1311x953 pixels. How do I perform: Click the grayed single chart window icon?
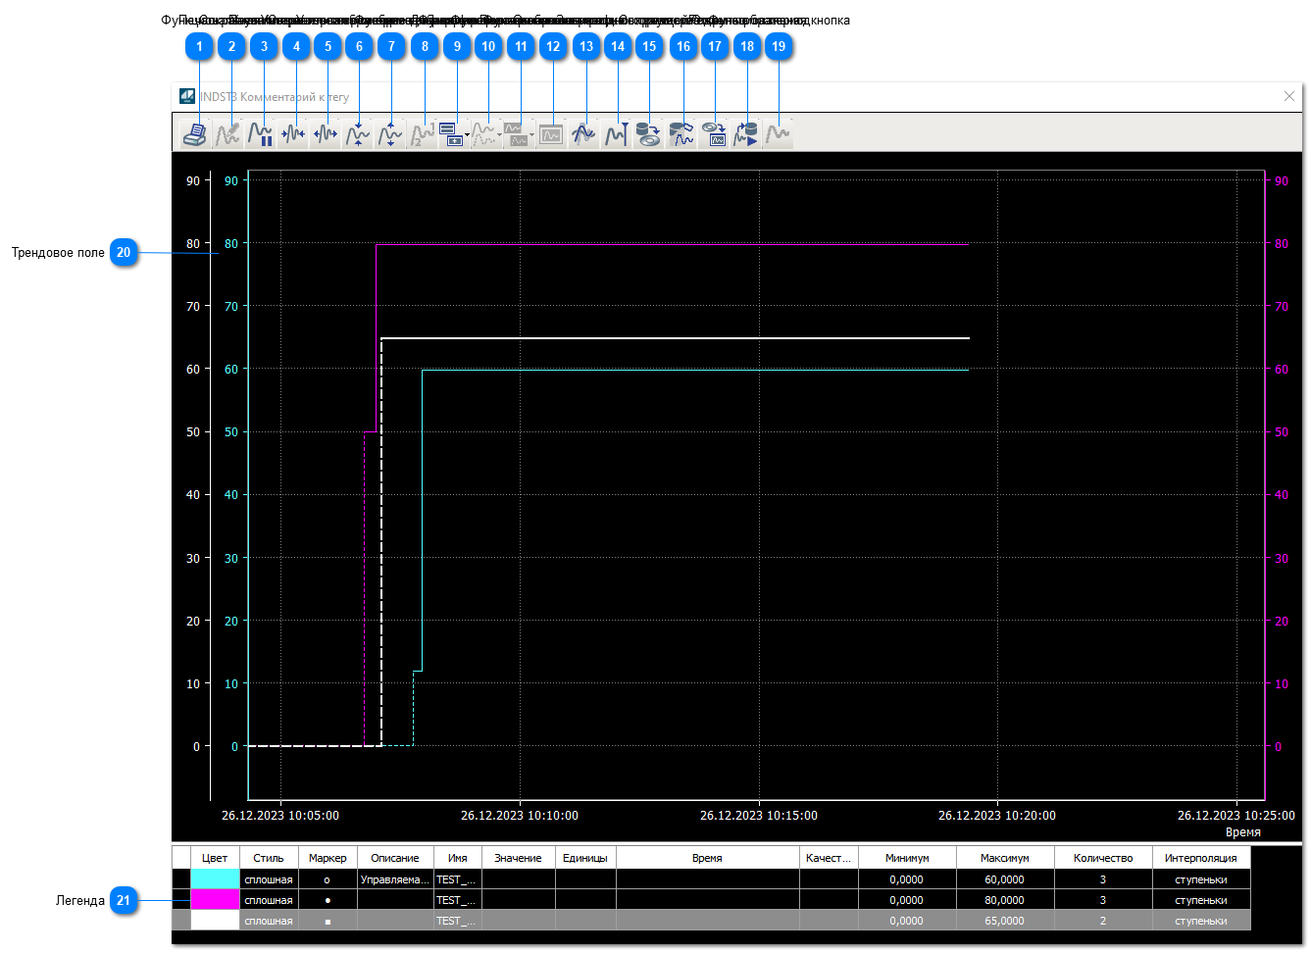pos(551,133)
